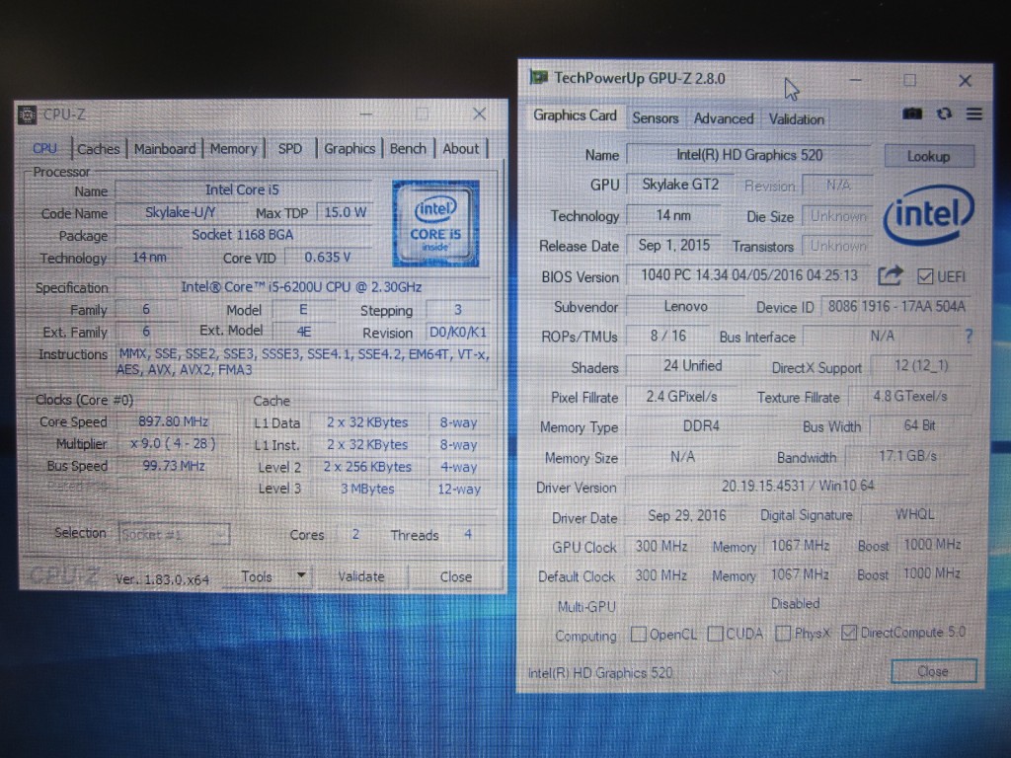Click the Skylake GT2 GPU field
This screenshot has width=1011, height=758.
[x=680, y=185]
